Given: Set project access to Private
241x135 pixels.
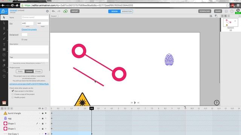Looking at the screenshot, I should 38,71.
